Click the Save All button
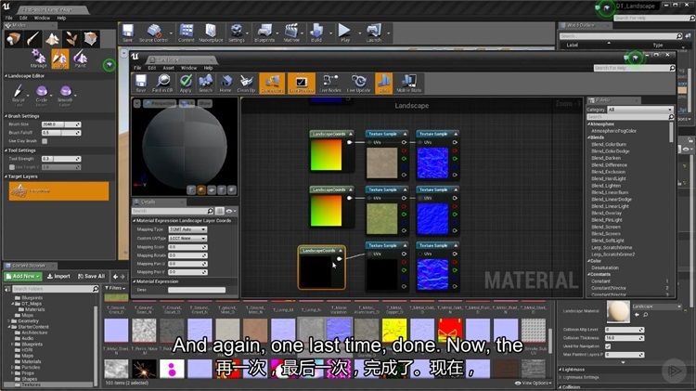The width and height of the screenshot is (696, 391). pos(92,277)
